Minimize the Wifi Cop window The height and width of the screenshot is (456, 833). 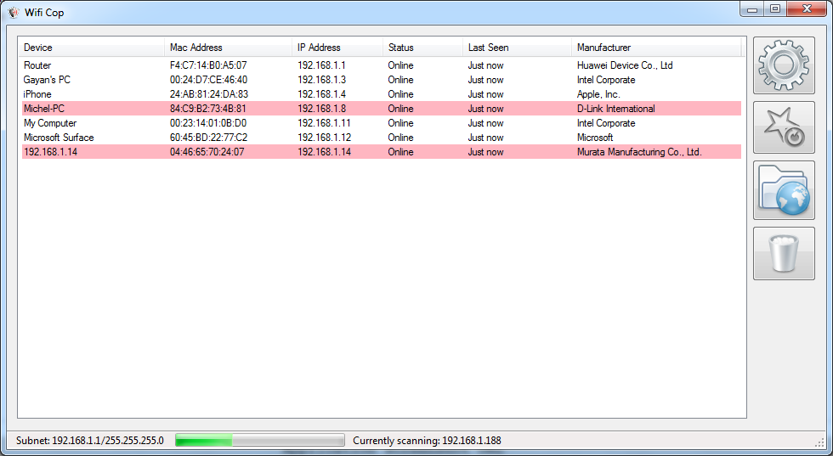click(751, 9)
